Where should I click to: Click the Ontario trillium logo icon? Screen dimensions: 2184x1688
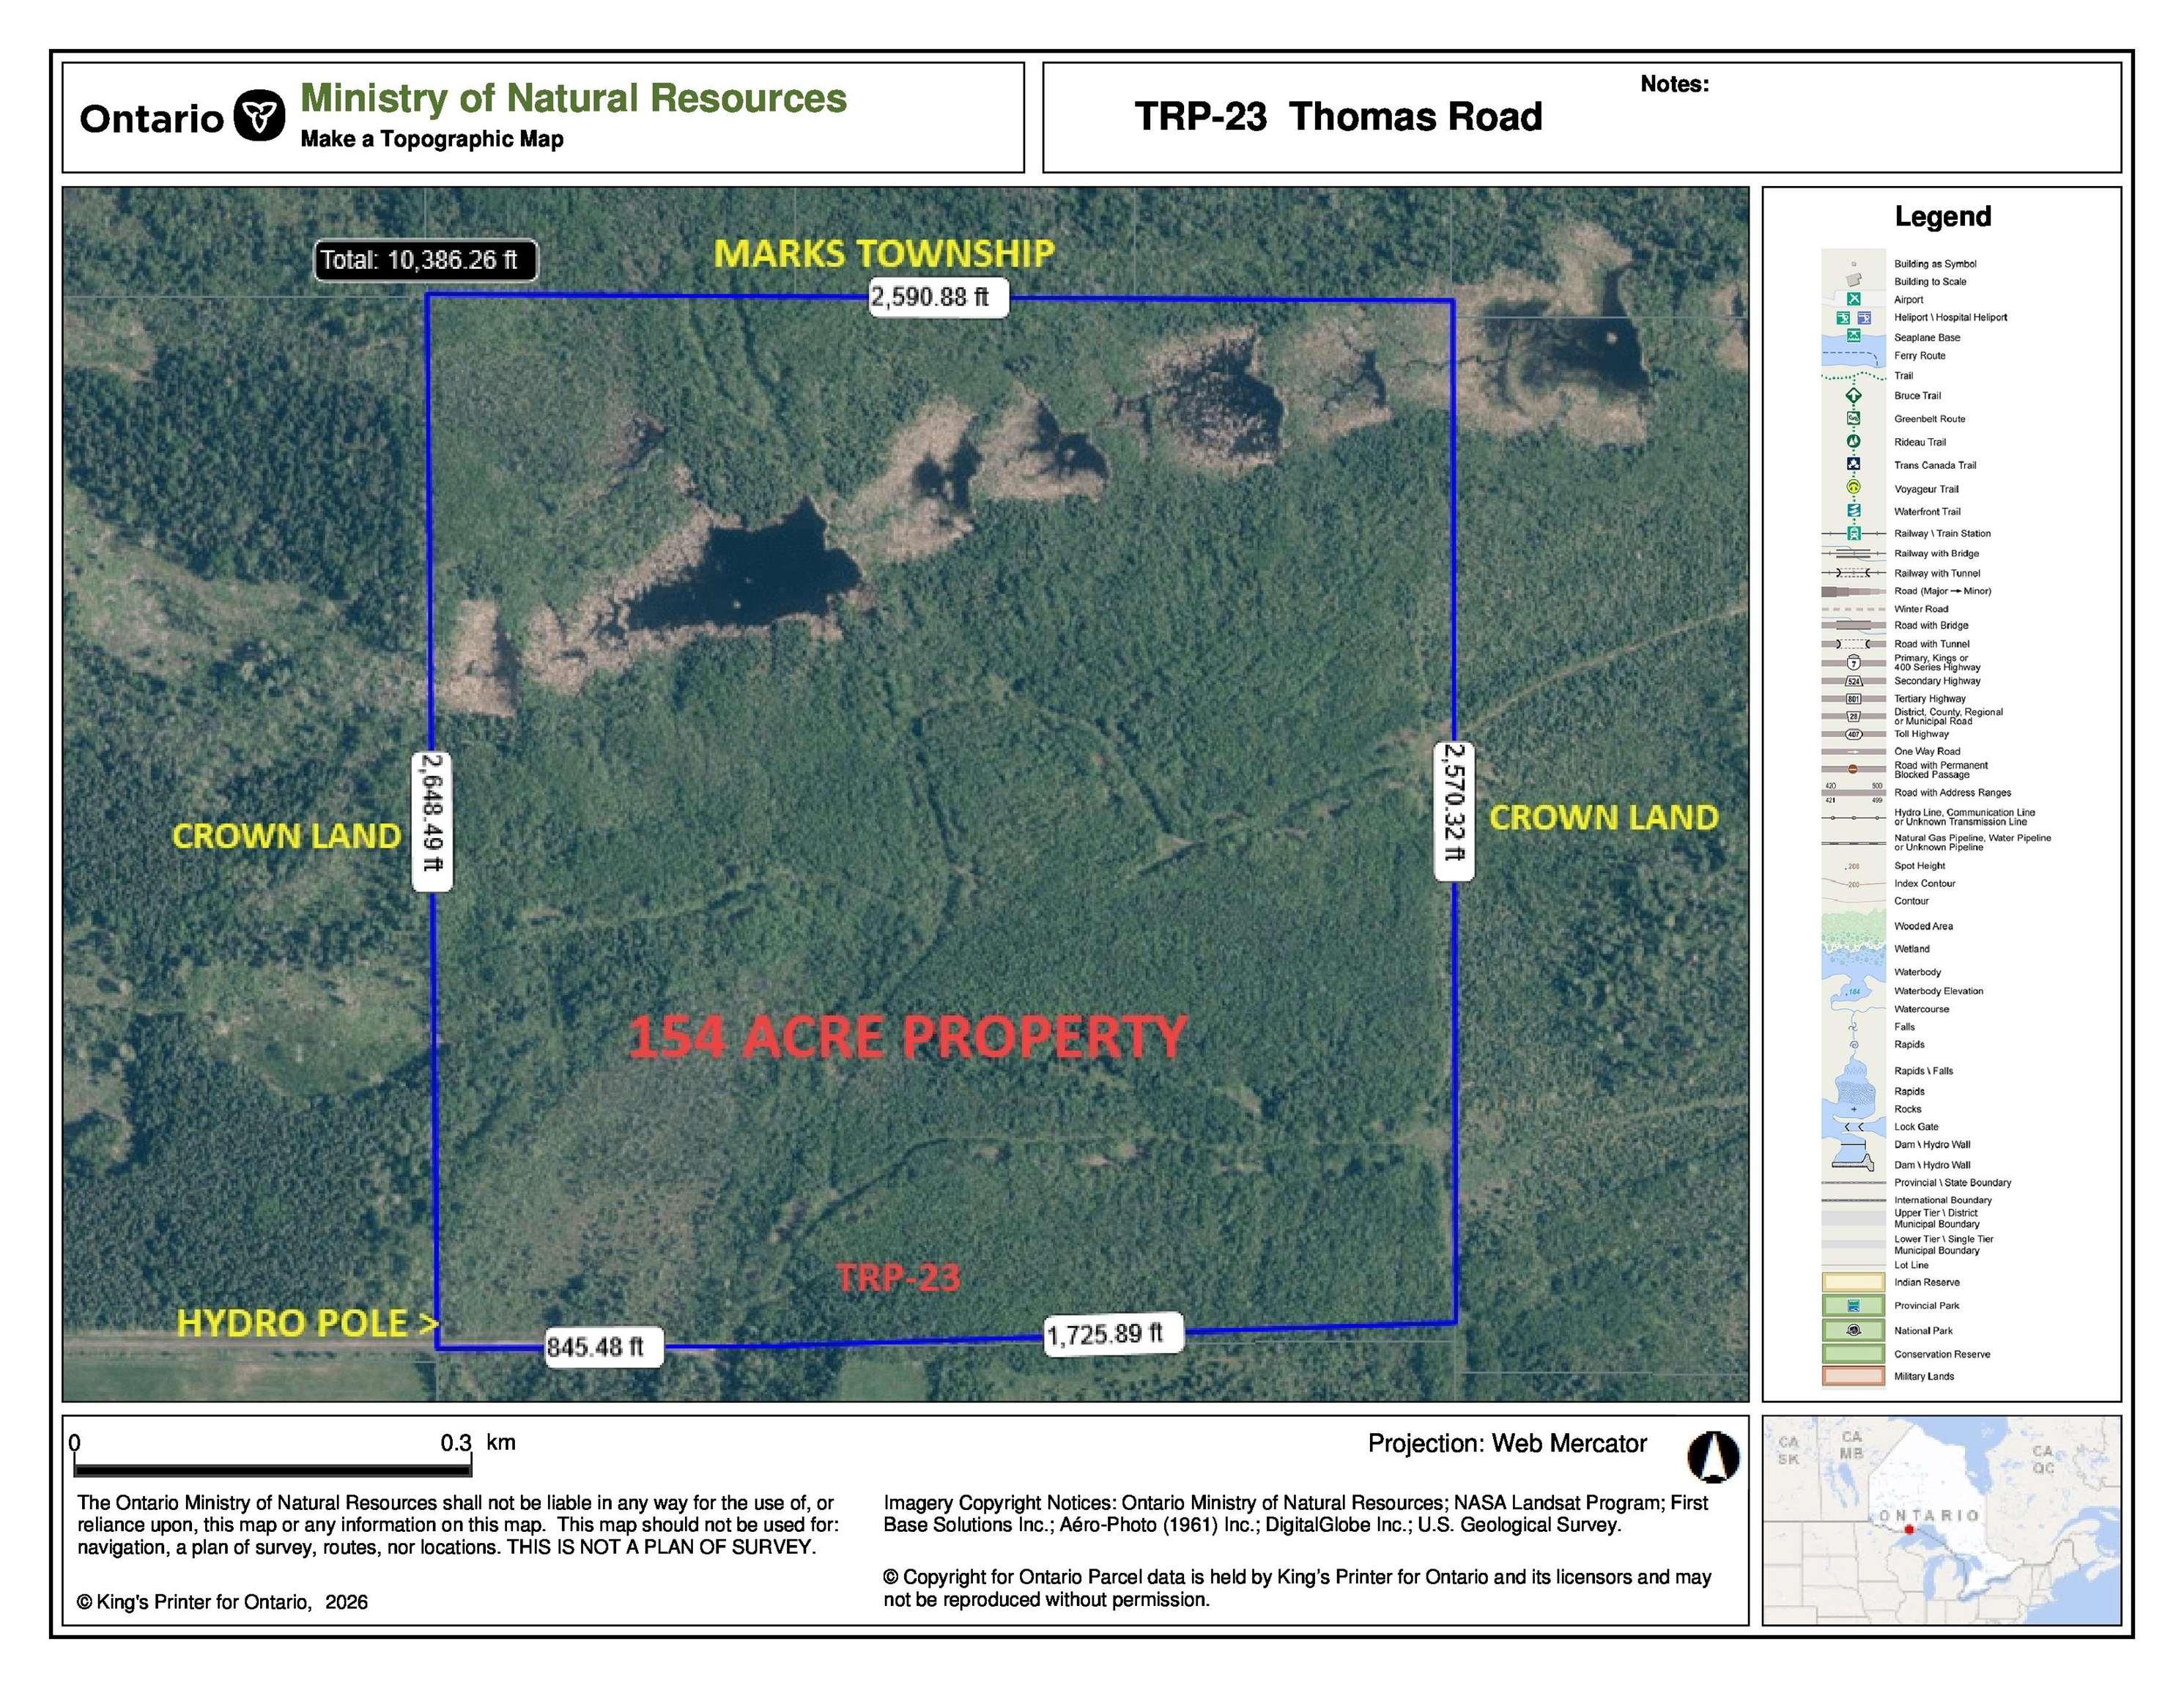point(259,116)
